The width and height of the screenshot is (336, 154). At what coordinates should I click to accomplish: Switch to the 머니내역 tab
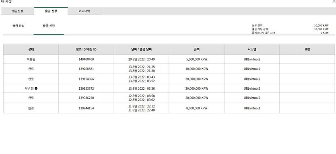(x=85, y=11)
